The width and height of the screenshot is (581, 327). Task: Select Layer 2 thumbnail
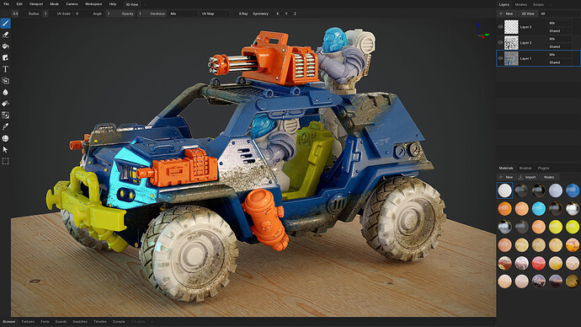[x=511, y=43]
